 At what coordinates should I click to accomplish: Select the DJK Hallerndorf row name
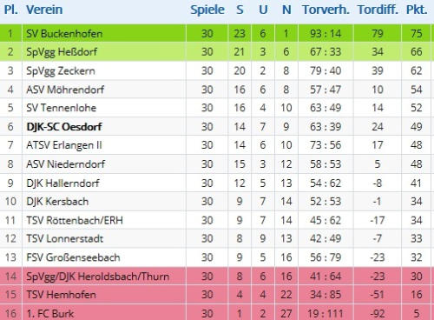(62, 183)
